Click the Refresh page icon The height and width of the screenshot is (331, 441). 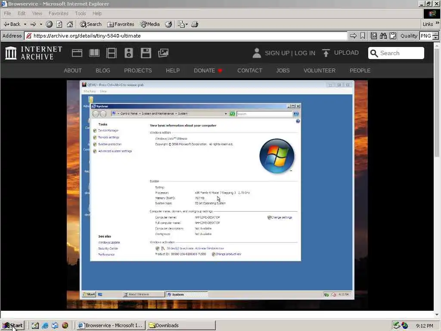59,24
